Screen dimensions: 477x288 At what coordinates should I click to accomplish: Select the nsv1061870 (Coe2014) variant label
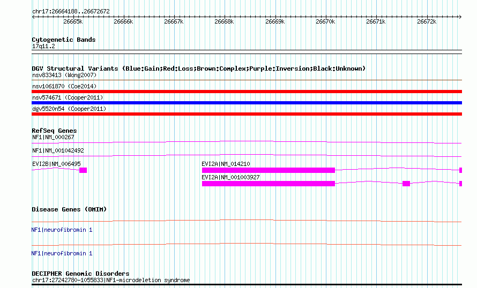[x=64, y=86]
